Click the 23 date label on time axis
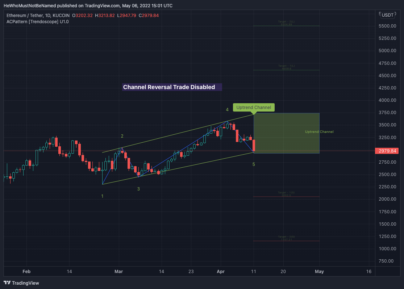The width and height of the screenshot is (404, 289). pos(191,272)
